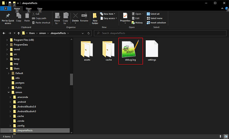Click Invert selection button

[x=158, y=23]
